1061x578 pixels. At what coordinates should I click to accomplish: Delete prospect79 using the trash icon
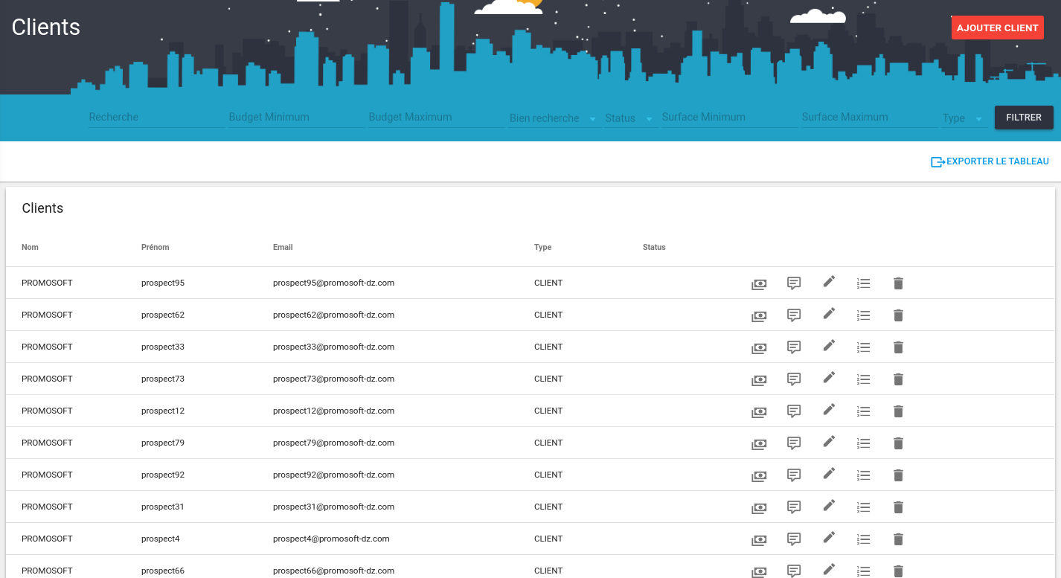click(x=898, y=443)
